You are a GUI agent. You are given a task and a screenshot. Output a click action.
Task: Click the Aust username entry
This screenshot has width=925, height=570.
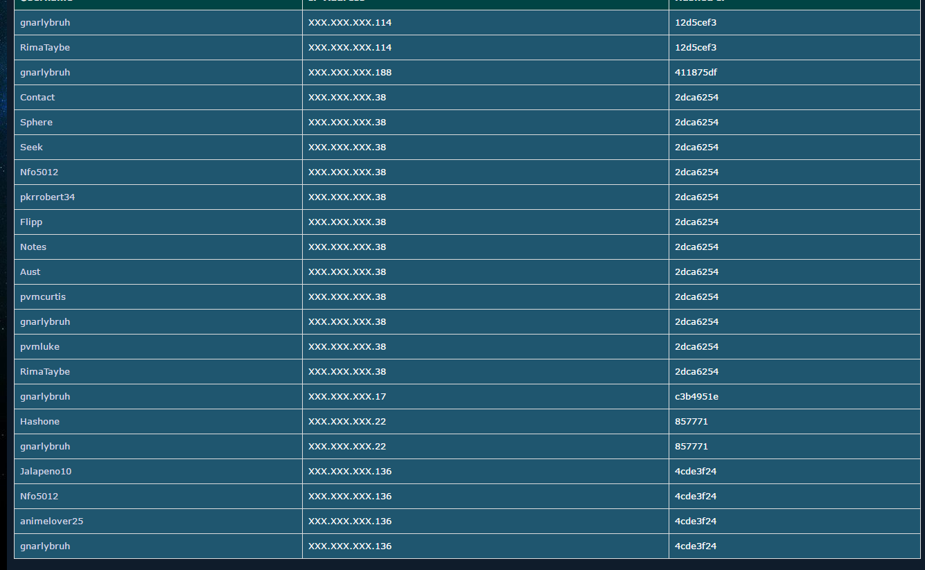(x=30, y=272)
